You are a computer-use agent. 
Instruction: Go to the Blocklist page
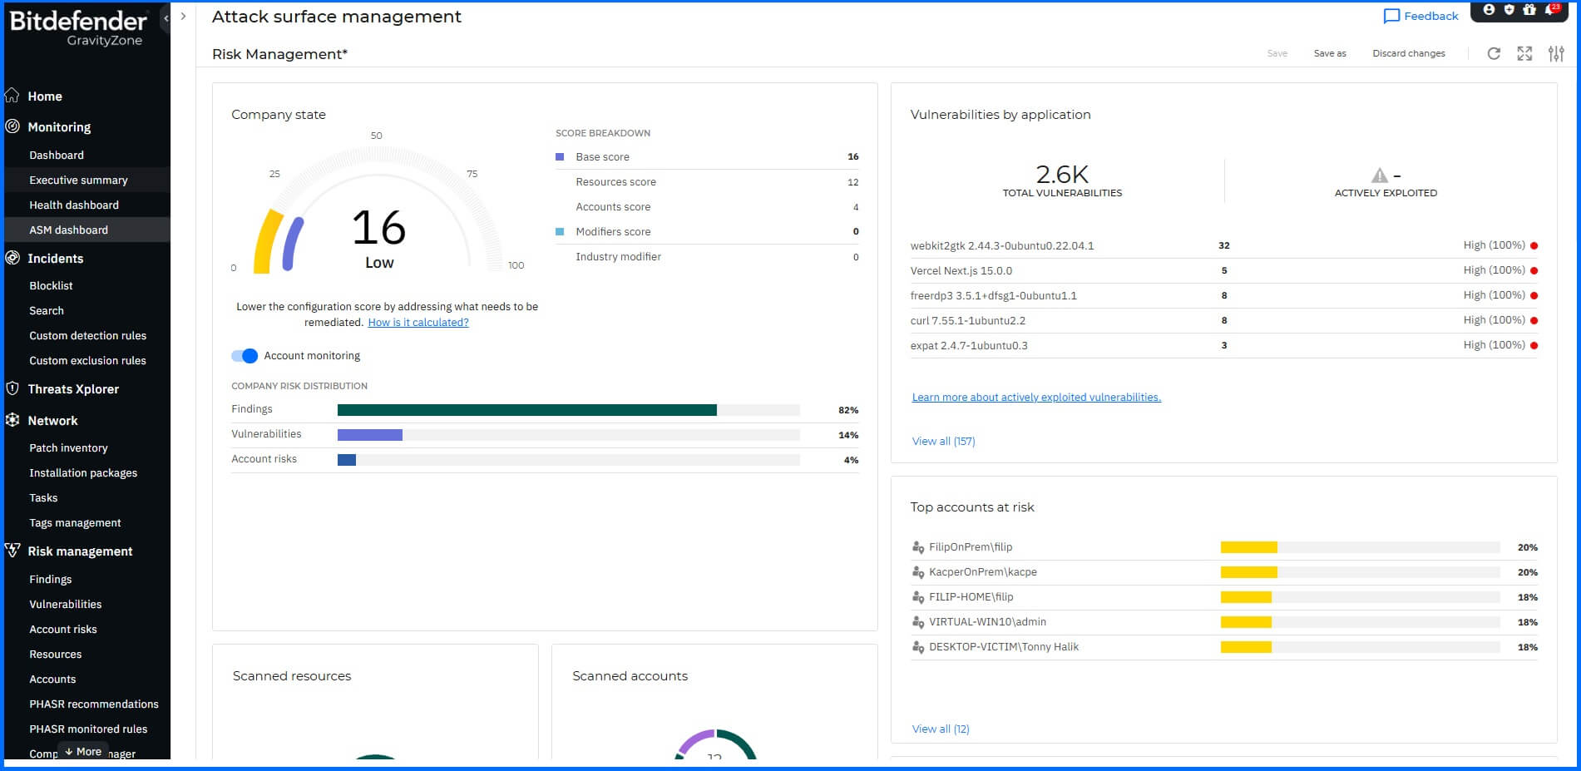(x=51, y=286)
